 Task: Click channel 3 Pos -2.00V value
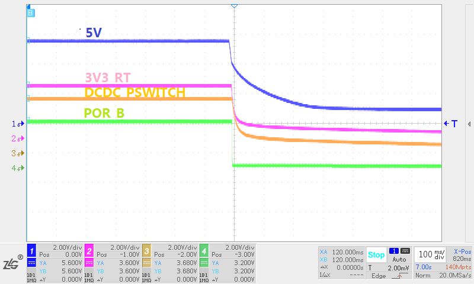click(187, 255)
